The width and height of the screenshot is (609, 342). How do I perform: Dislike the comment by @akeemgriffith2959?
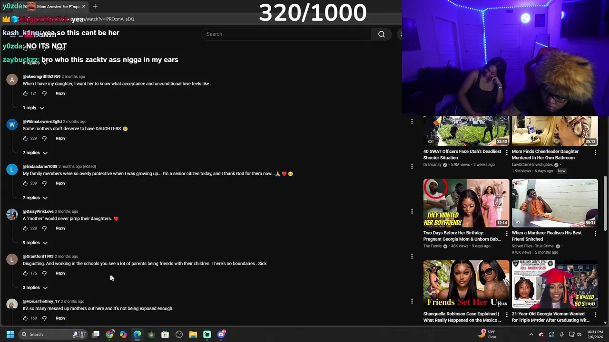(44, 94)
